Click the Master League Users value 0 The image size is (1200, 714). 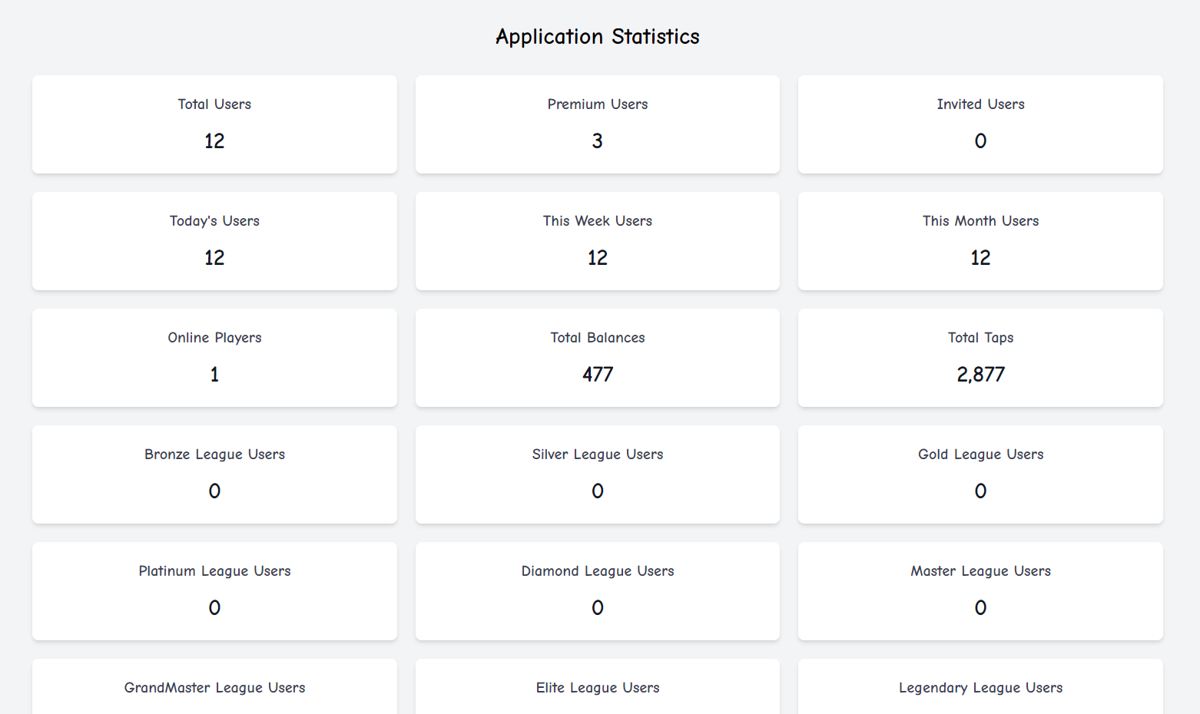tap(980, 608)
